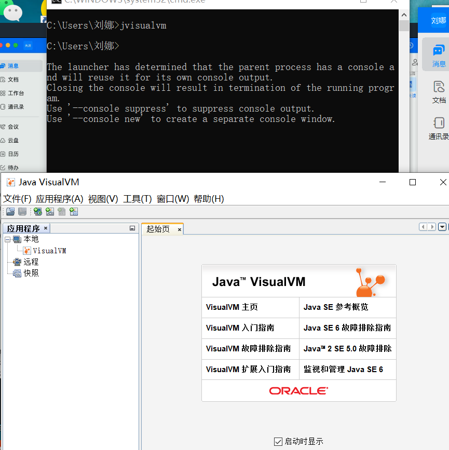Select the 本地 tree item
The width and height of the screenshot is (449, 450).
coord(31,239)
